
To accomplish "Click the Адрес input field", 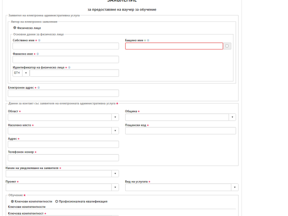I will 63,144.
